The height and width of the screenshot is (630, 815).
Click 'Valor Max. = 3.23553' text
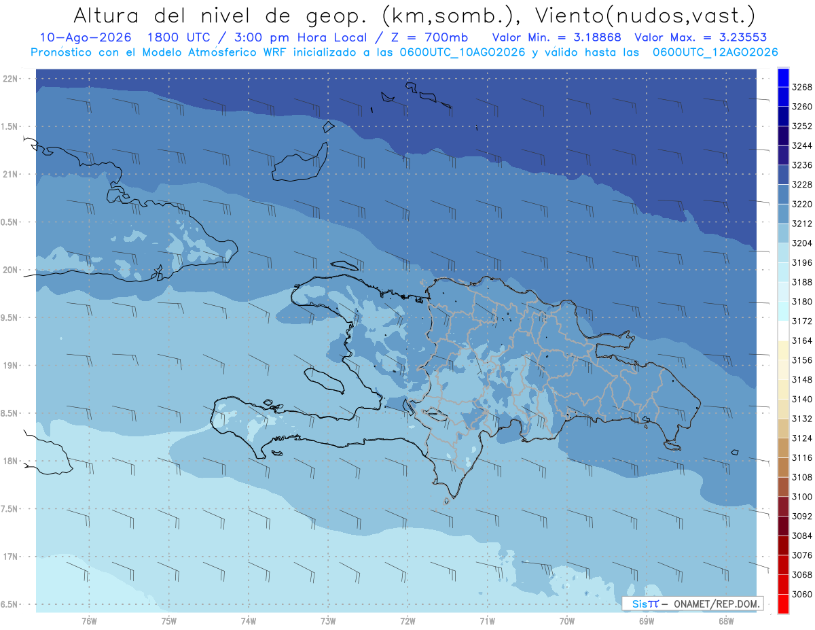[x=702, y=37]
